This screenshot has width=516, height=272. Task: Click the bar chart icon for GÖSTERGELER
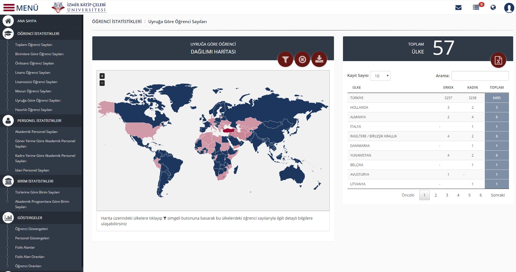pos(8,218)
